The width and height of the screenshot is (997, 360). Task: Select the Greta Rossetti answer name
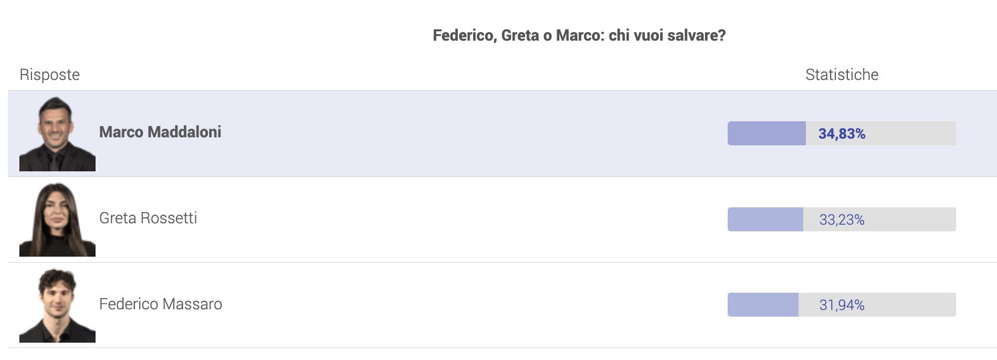[x=148, y=218]
